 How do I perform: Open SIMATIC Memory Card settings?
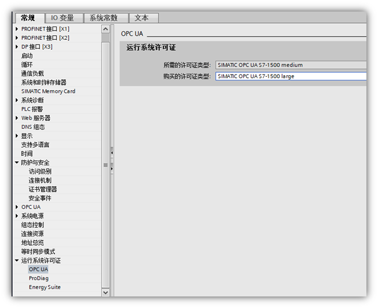pyautogui.click(x=48, y=91)
